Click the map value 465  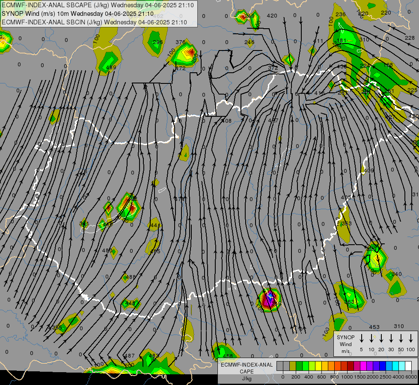pos(155,251)
